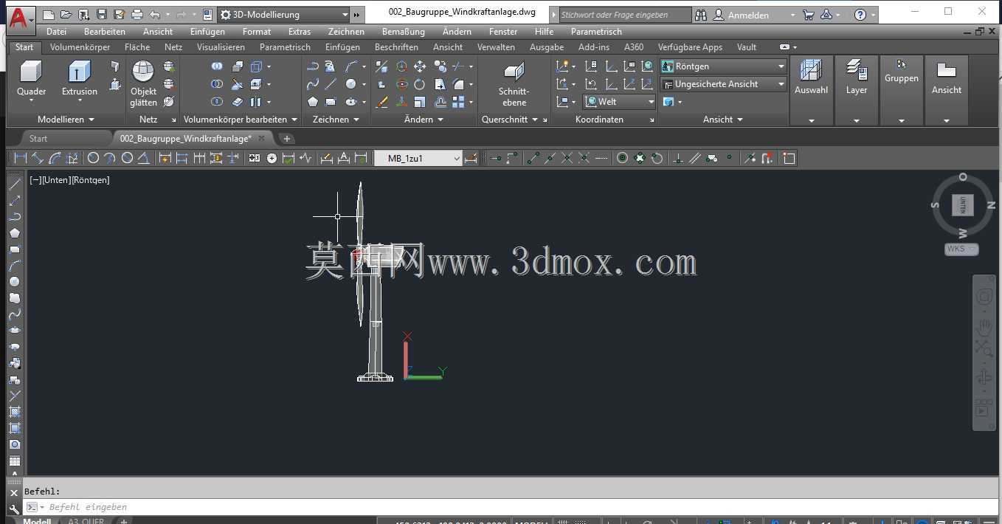Click the Undo arrow in quick access toolbar
Viewport: 1002px width, 524px height.
click(x=154, y=15)
